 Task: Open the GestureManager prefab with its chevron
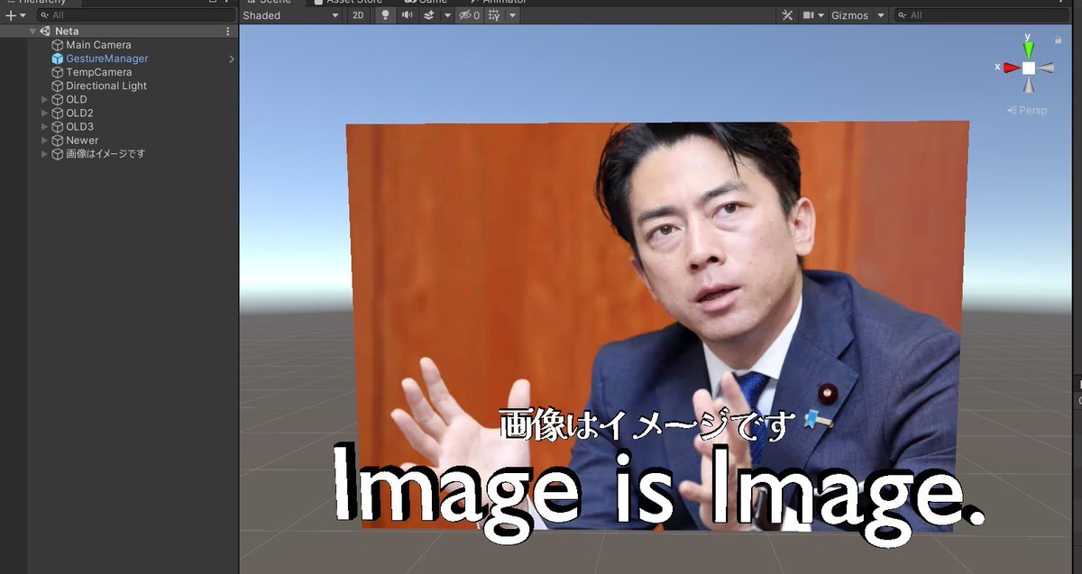231,59
